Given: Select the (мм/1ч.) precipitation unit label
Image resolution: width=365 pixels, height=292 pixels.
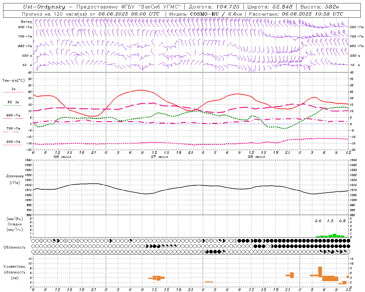Looking at the screenshot, I should (x=15, y=230).
